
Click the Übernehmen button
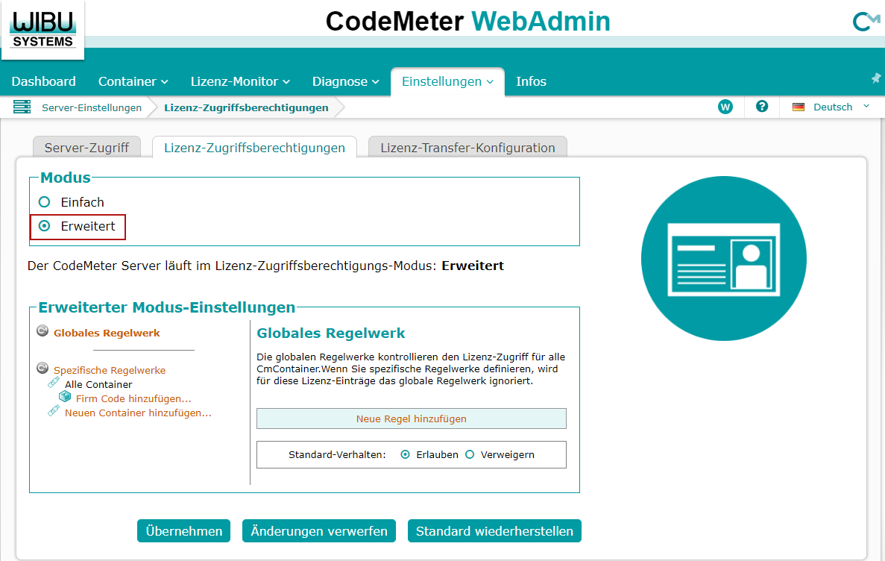[x=184, y=531]
